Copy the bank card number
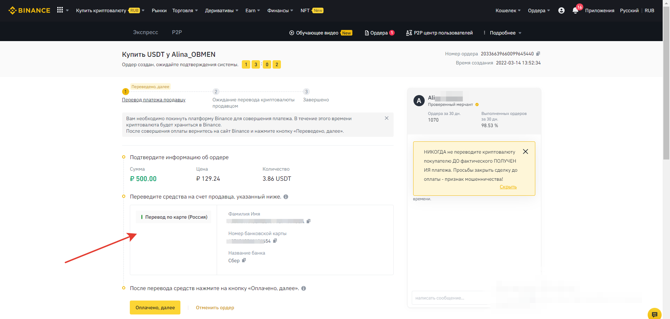The image size is (670, 319). [x=275, y=241]
